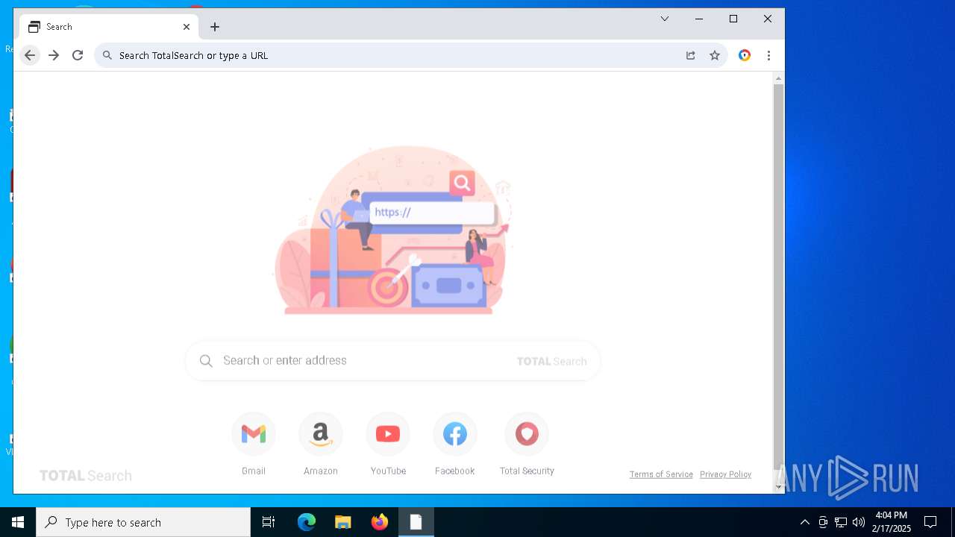Open the Privacy Policy link
The width and height of the screenshot is (955, 537).
pos(725,474)
